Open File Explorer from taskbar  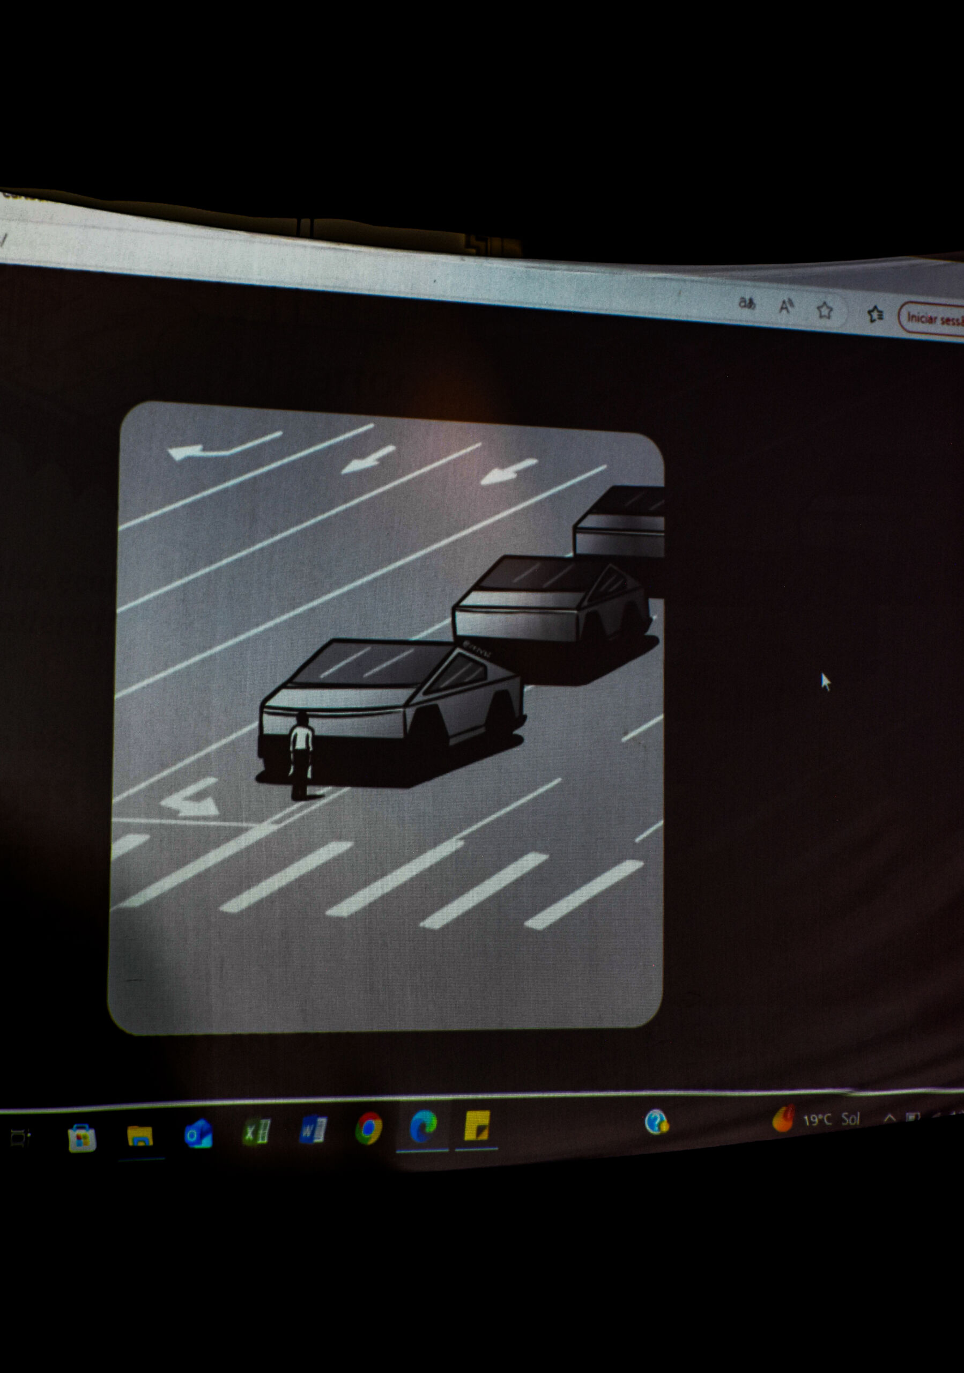point(140,1135)
